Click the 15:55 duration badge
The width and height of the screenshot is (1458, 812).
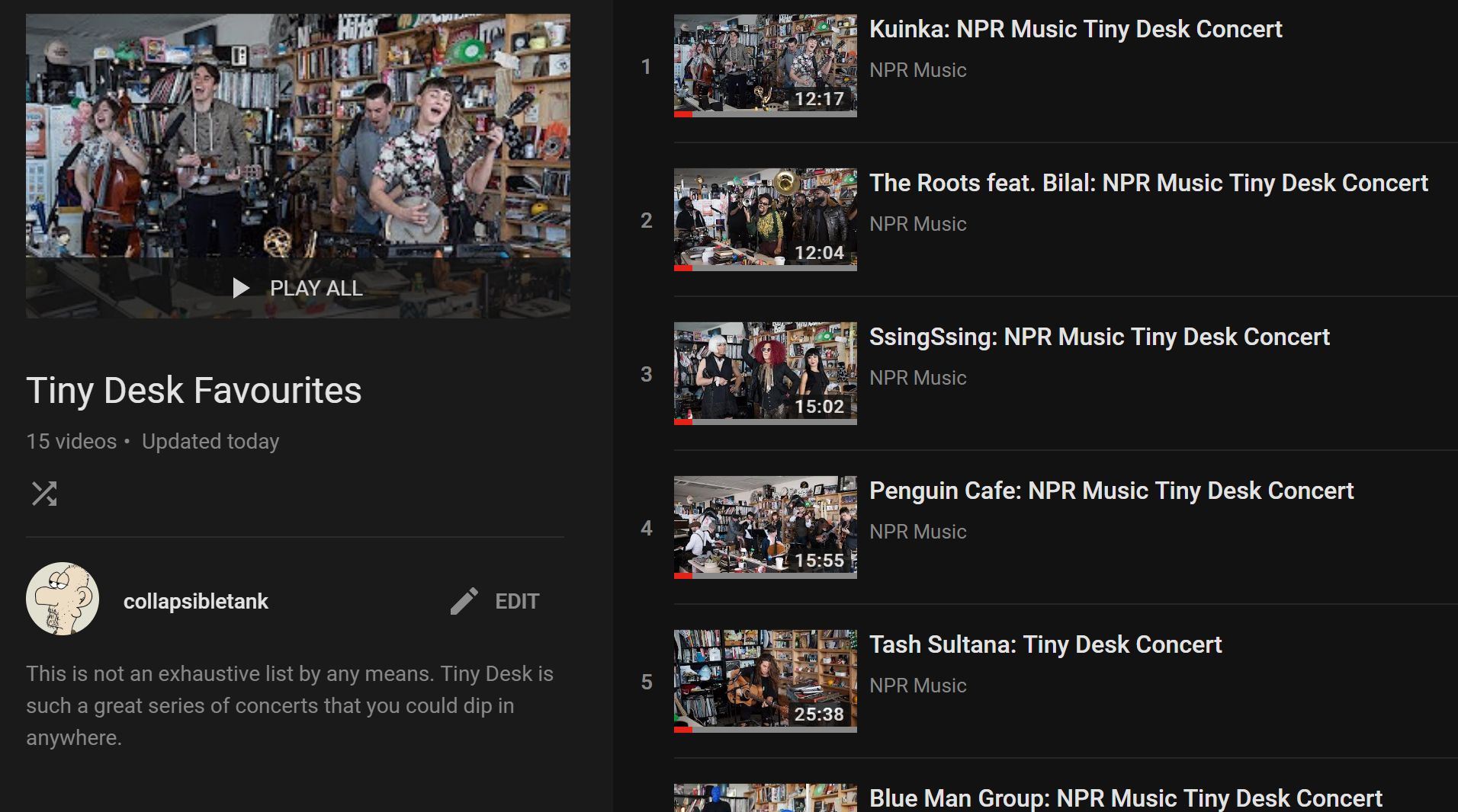pyautogui.click(x=820, y=561)
